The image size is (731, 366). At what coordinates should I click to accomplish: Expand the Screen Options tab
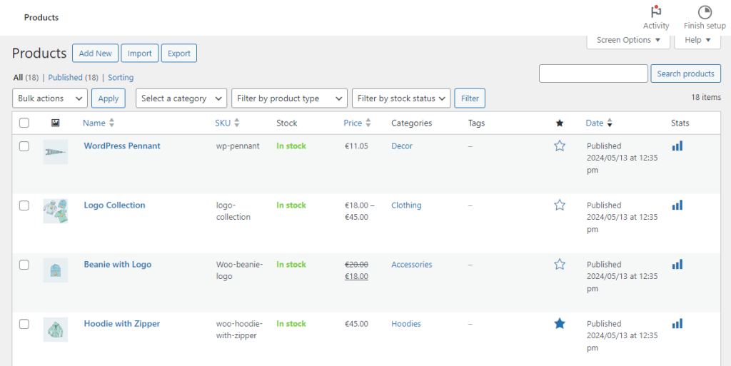point(628,41)
